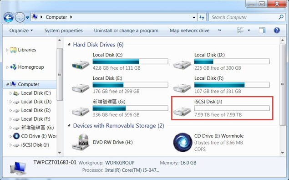Open the address bar history dropdown
This screenshot has width=289, height=180.
pos(194,17)
